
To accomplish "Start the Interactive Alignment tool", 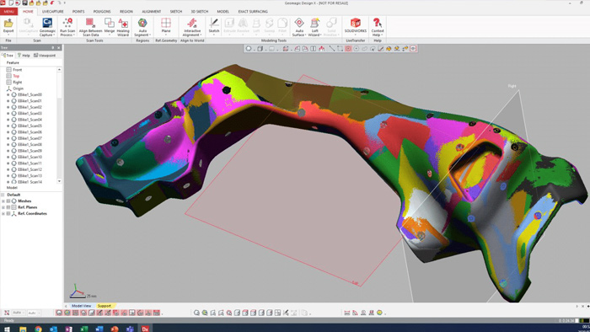I will click(x=191, y=27).
